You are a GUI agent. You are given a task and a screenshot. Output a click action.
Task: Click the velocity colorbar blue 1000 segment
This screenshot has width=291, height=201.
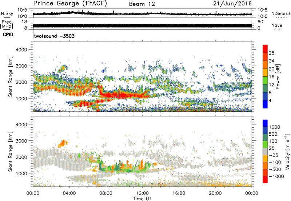265,123
